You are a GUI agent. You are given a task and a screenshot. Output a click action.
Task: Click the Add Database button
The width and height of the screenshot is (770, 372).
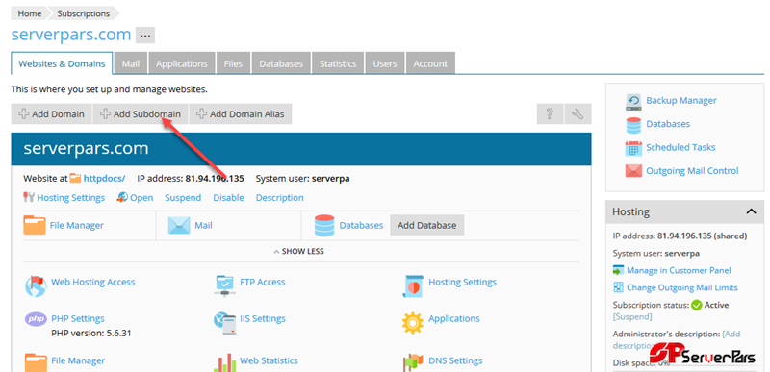tap(426, 226)
